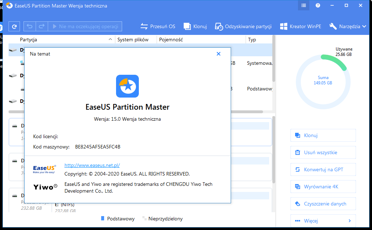
Task: Click the Podstawowy legend color swatch
Action: coord(103,218)
